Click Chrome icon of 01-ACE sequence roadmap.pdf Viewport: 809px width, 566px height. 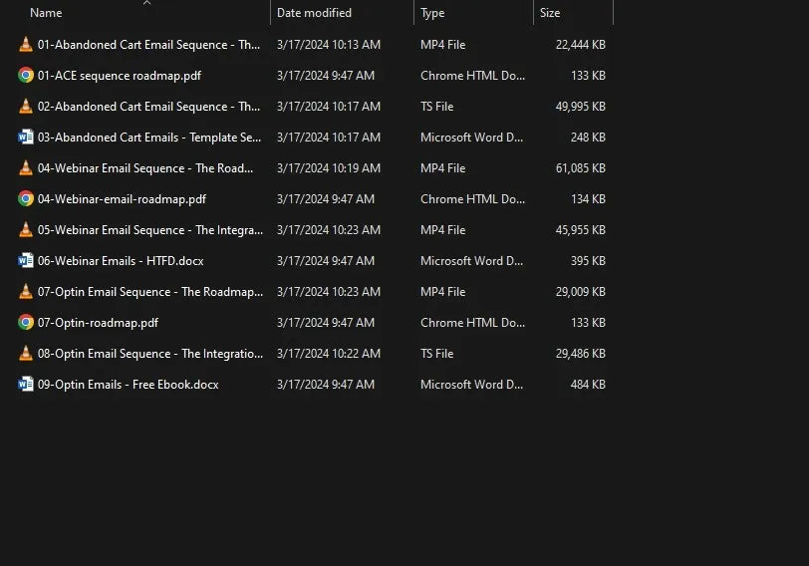pos(26,76)
